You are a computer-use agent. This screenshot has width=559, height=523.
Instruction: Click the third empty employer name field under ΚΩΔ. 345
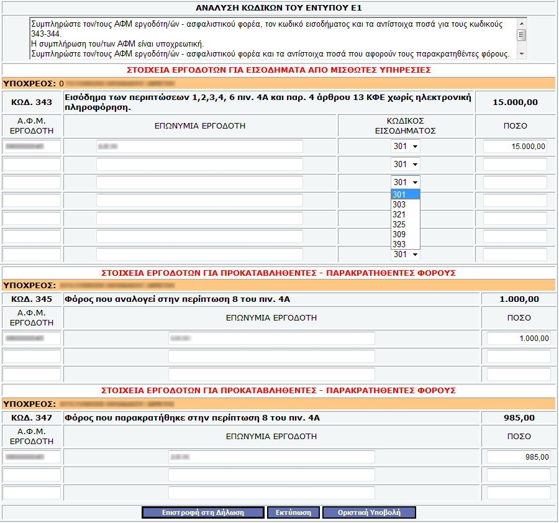click(x=271, y=375)
